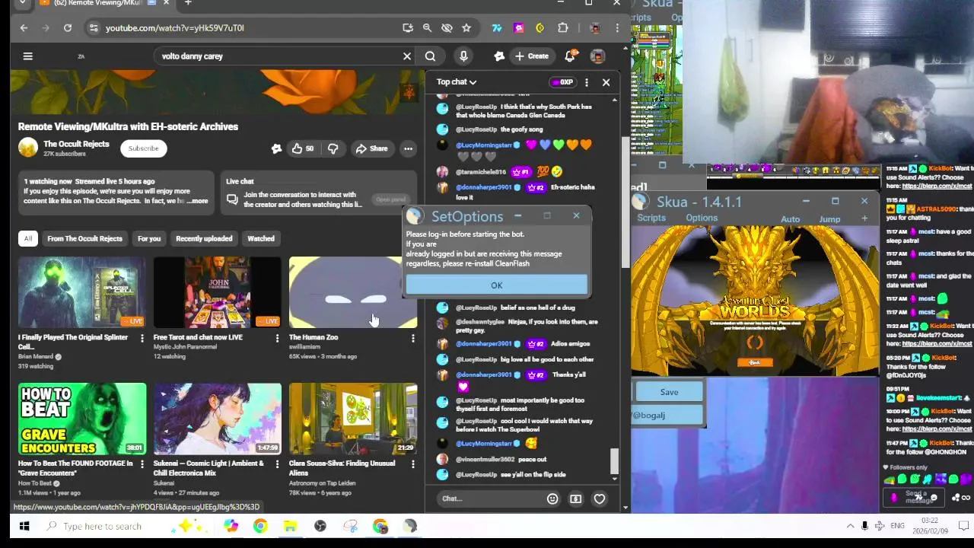Image resolution: width=974 pixels, height=548 pixels.
Task: Click the Ask me button icon beside likes
Action: (x=276, y=148)
